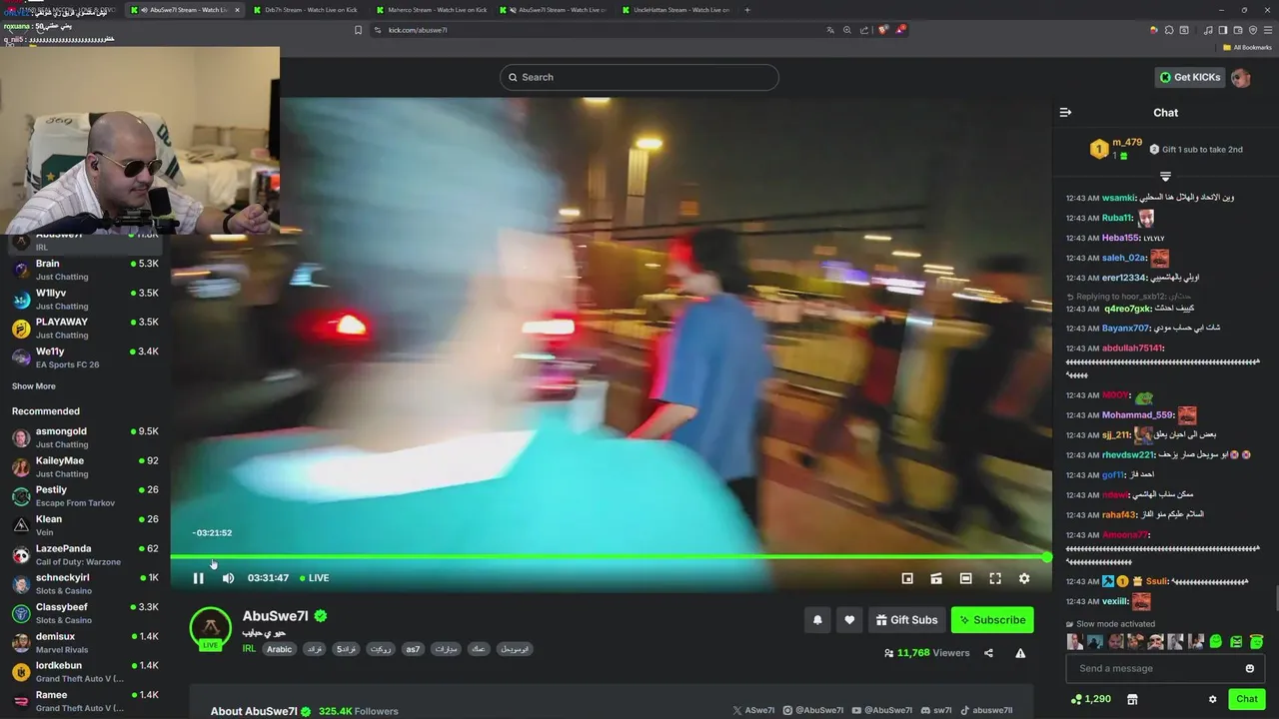Open the clip creation icon in player
This screenshot has width=1279, height=719.
click(x=936, y=578)
